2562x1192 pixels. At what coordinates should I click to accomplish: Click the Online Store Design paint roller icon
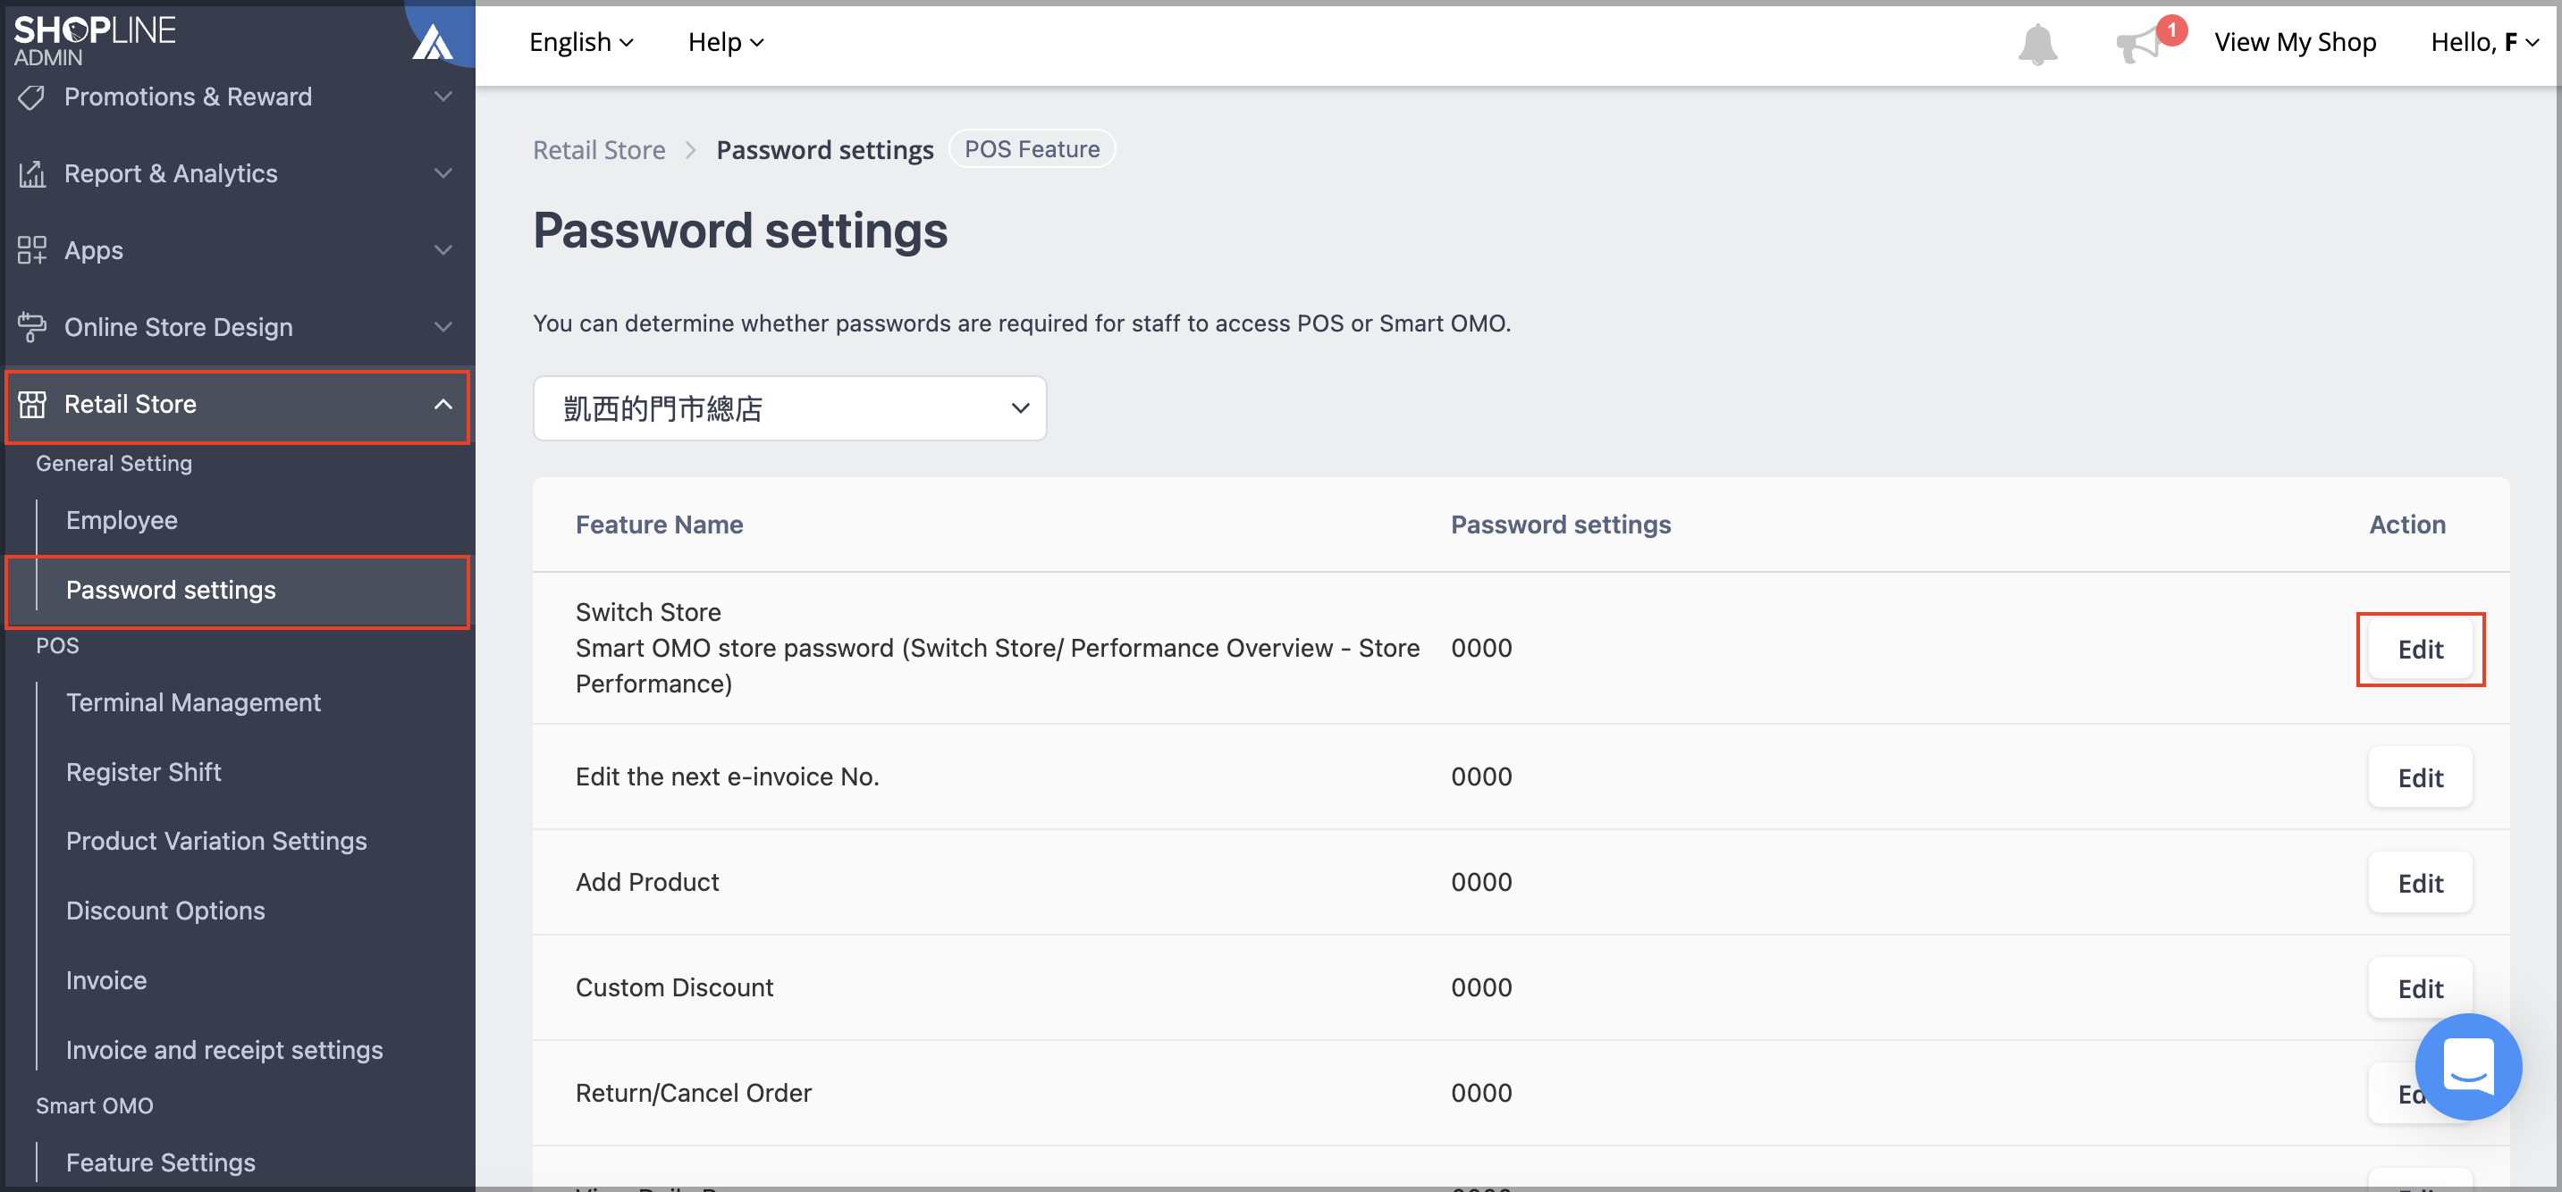[x=32, y=327]
